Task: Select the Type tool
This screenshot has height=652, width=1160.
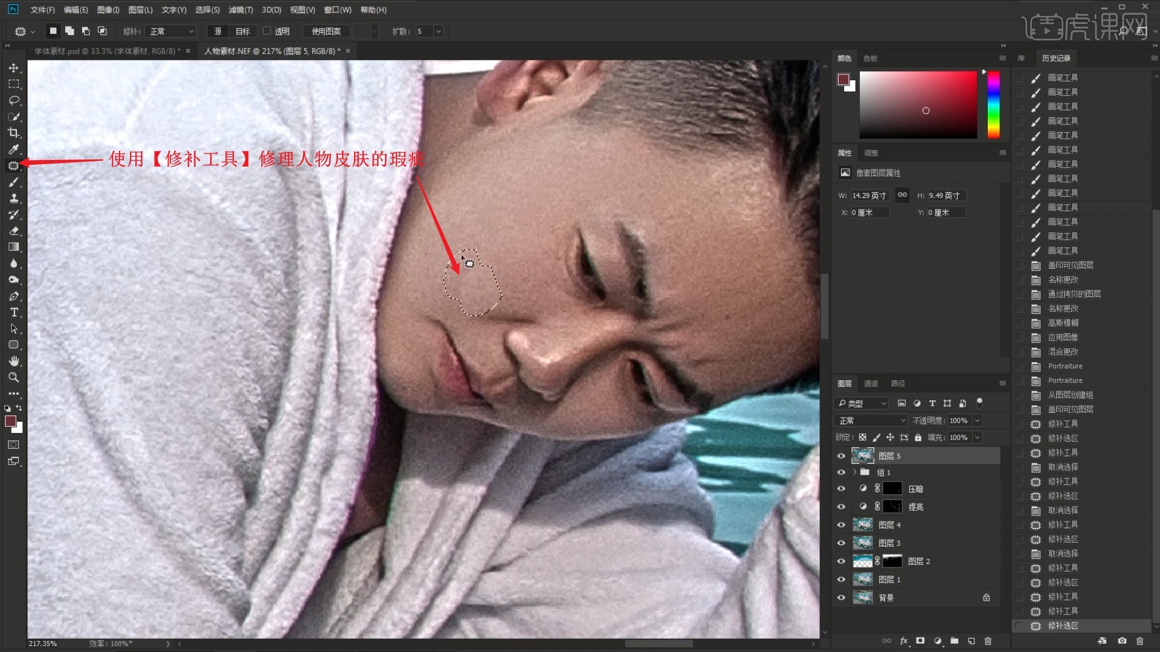Action: click(x=13, y=312)
